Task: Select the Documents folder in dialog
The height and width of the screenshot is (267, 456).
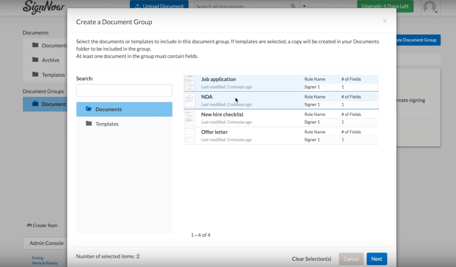Action: [x=108, y=109]
